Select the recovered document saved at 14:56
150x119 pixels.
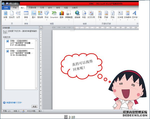click(x=21, y=53)
